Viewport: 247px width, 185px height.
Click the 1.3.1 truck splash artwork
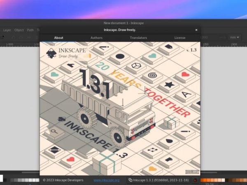pos(120,109)
